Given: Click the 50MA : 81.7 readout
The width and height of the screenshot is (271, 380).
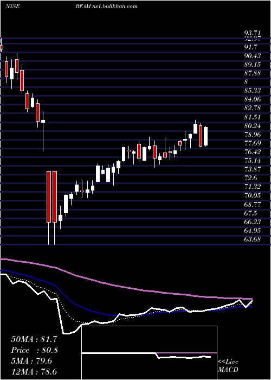Looking at the screenshot, I should [34, 339].
